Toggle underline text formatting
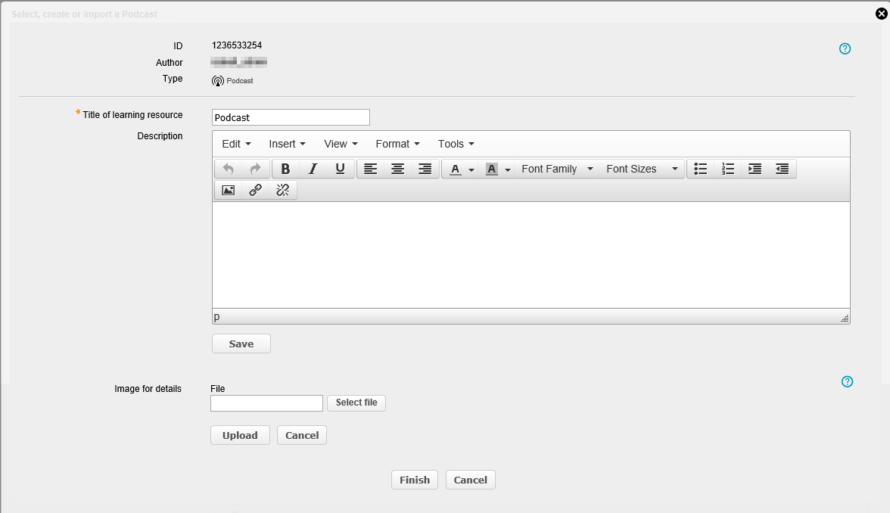This screenshot has height=513, width=890. [x=340, y=169]
